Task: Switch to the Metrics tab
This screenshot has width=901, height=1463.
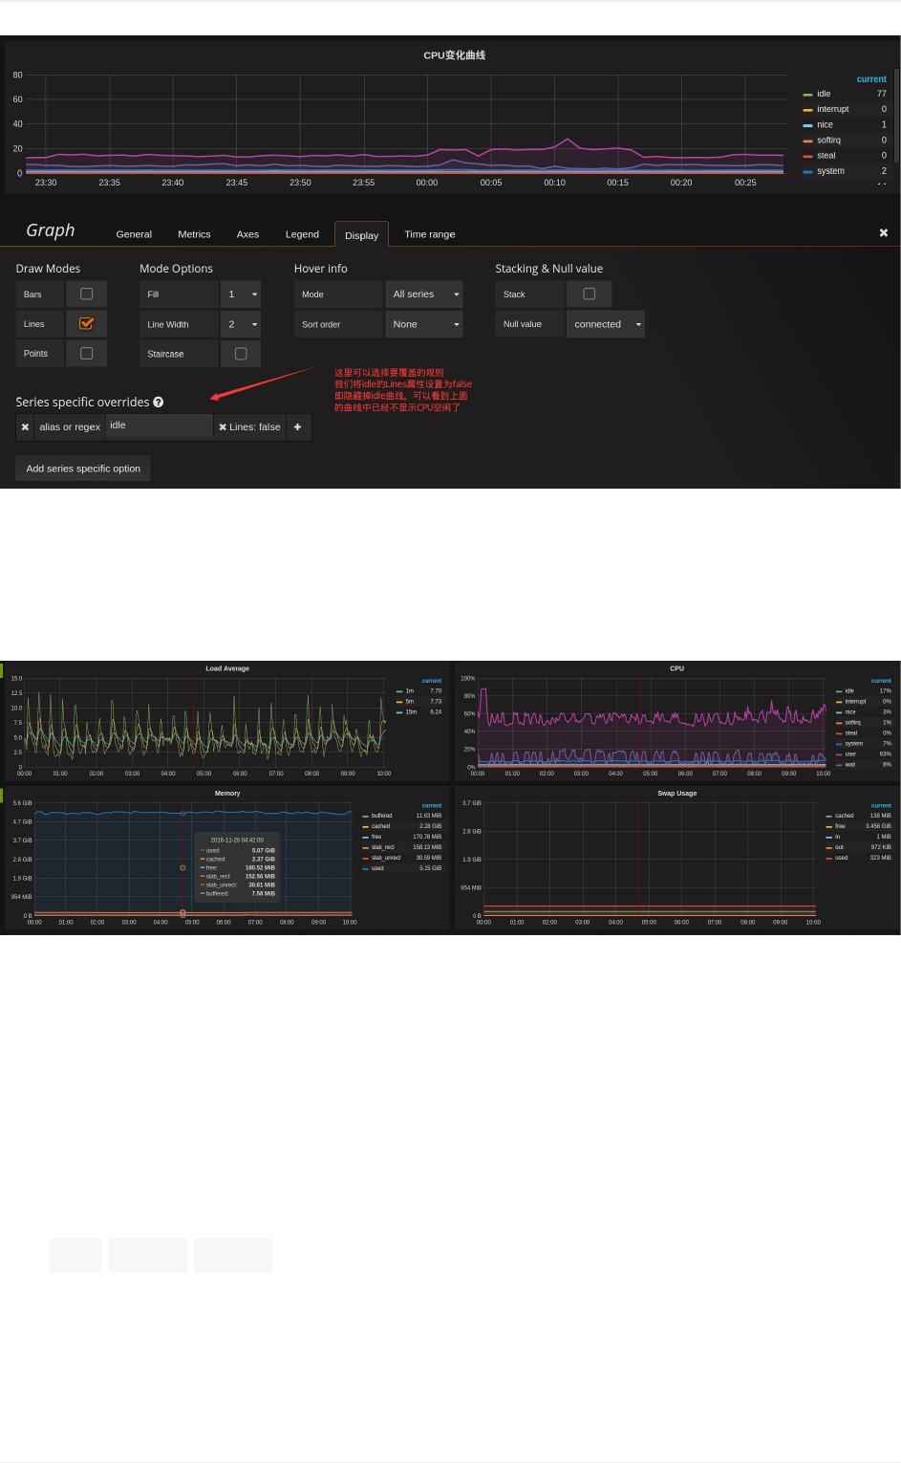Action: tap(194, 234)
